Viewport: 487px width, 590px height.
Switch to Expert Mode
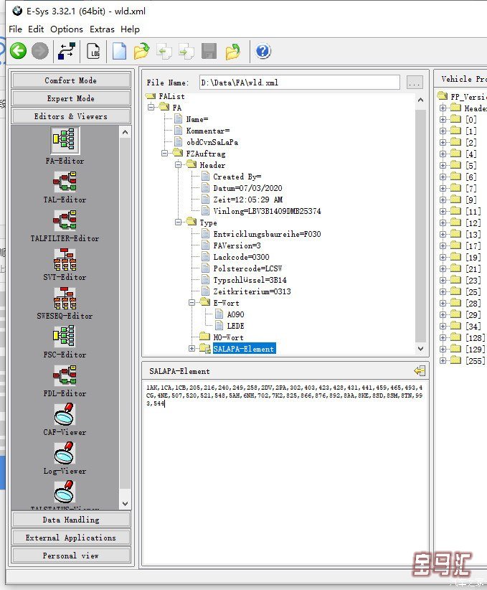(x=71, y=98)
